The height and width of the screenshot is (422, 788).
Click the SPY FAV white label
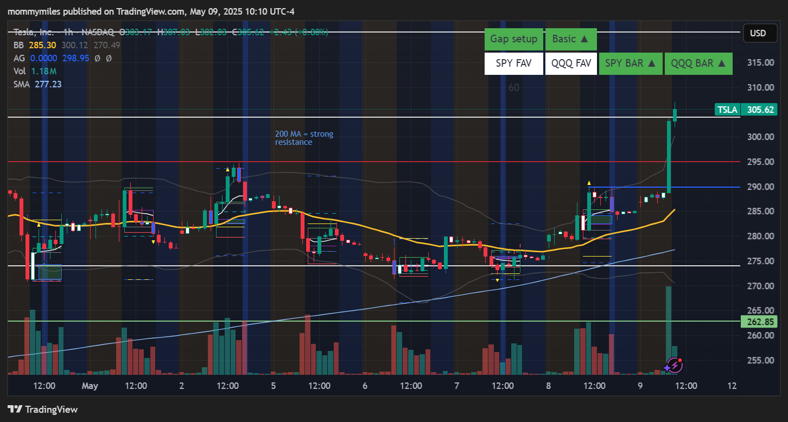(514, 63)
